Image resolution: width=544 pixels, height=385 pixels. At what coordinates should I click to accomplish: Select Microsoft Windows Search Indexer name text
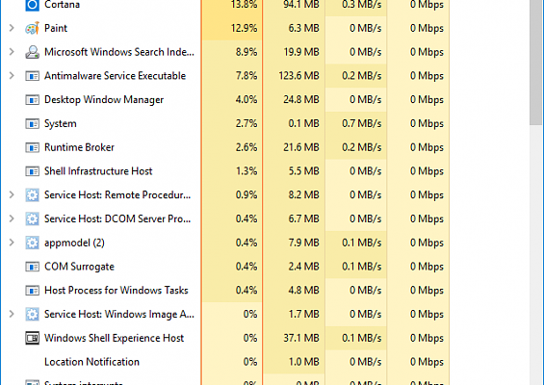[x=119, y=52]
